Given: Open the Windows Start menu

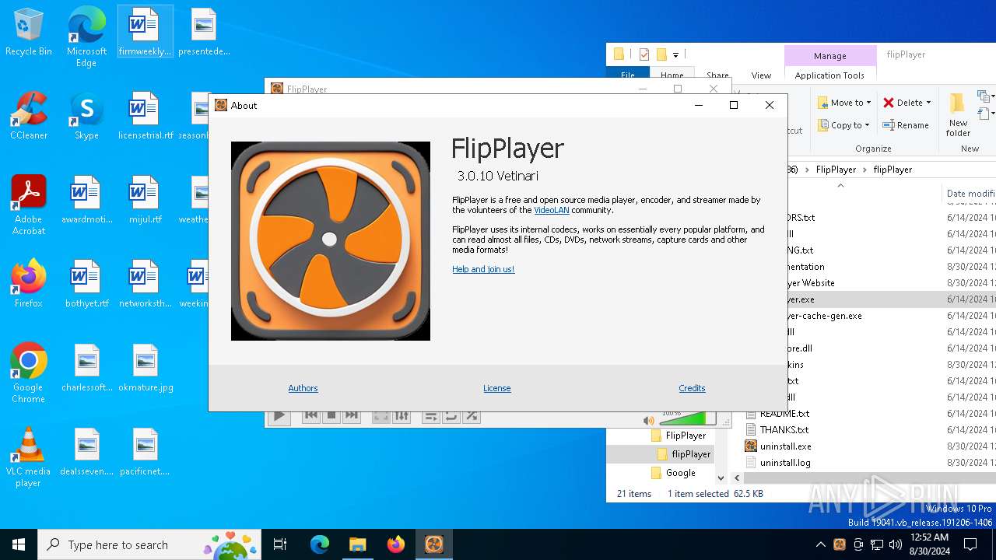Looking at the screenshot, I should coord(19,544).
